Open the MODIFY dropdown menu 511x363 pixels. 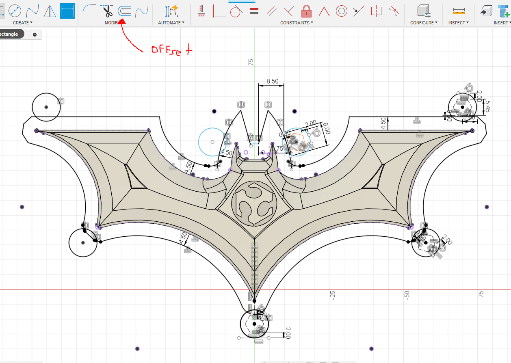point(115,23)
